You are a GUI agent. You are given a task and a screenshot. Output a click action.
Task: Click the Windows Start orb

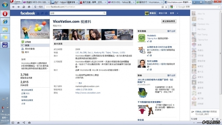(5, 5)
